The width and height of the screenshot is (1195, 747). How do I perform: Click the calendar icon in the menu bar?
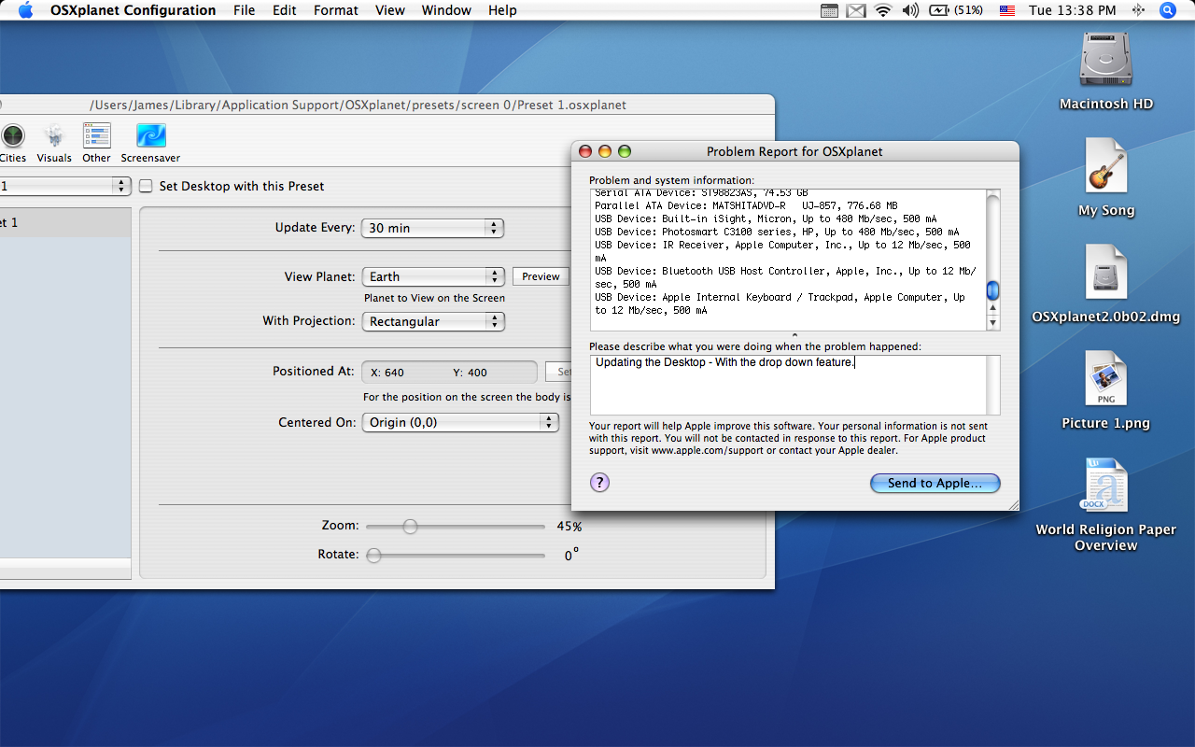coord(829,10)
